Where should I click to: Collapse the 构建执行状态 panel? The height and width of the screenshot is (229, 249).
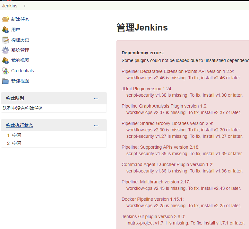[x=96, y=126]
